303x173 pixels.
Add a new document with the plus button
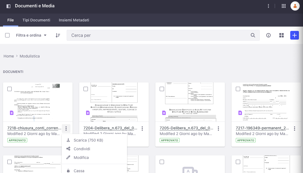coord(294,35)
